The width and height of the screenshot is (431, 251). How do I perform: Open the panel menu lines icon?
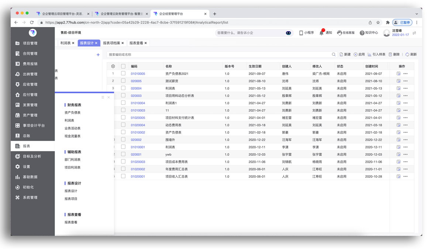click(103, 97)
